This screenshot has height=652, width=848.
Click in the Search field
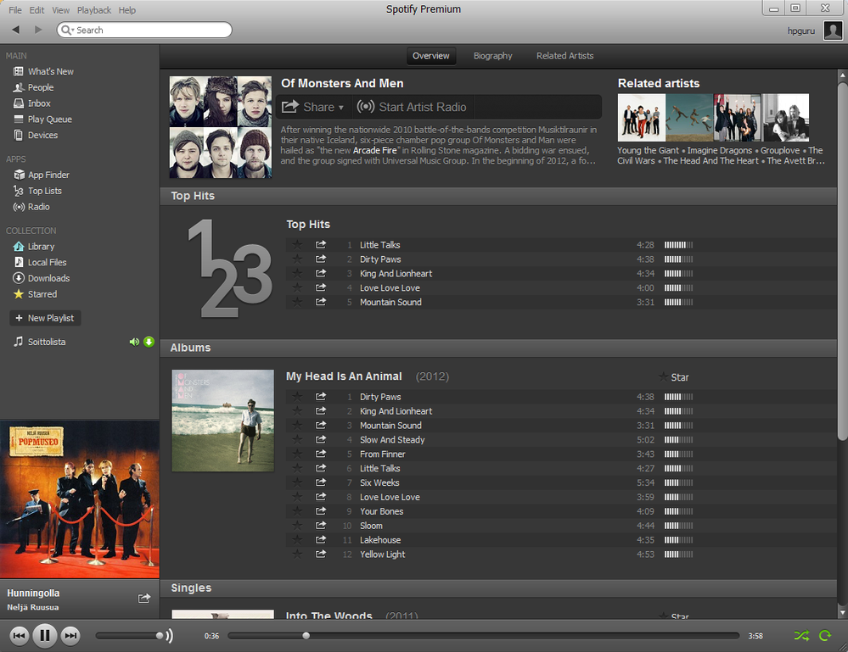pos(144,31)
